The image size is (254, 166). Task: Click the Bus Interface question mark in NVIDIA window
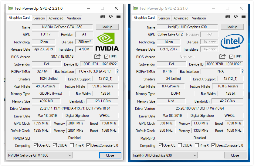pyautogui.click(x=117, y=71)
